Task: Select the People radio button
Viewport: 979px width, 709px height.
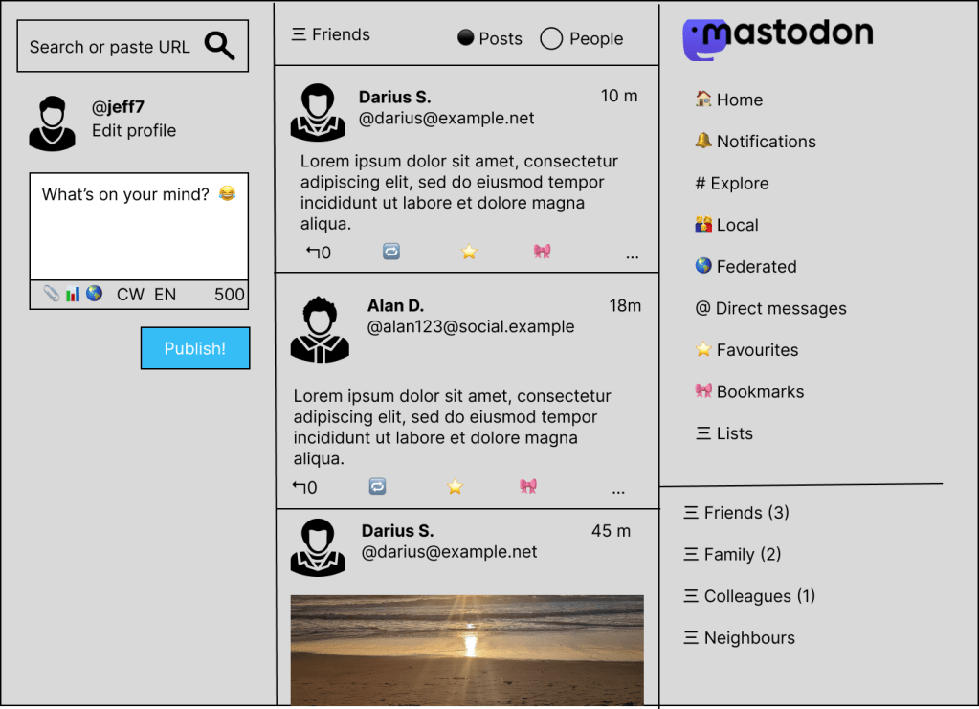Action: (x=551, y=38)
